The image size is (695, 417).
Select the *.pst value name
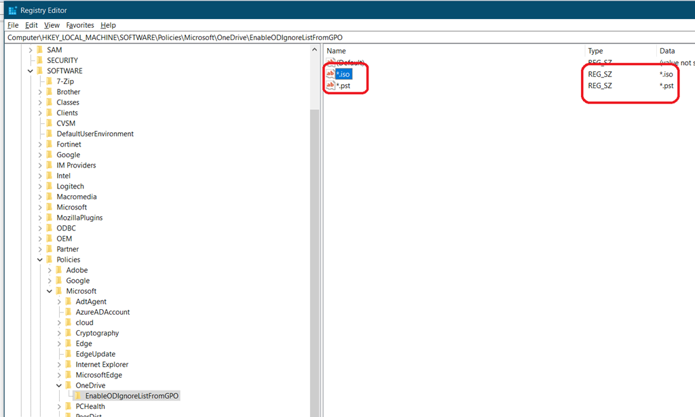pos(343,86)
